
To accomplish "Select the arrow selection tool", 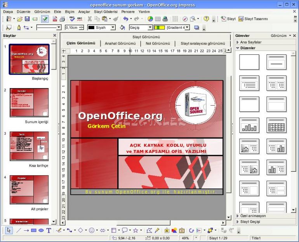I will pos(9,230).
